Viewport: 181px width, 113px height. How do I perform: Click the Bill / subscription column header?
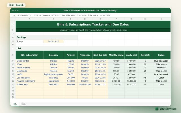tap(29, 55)
